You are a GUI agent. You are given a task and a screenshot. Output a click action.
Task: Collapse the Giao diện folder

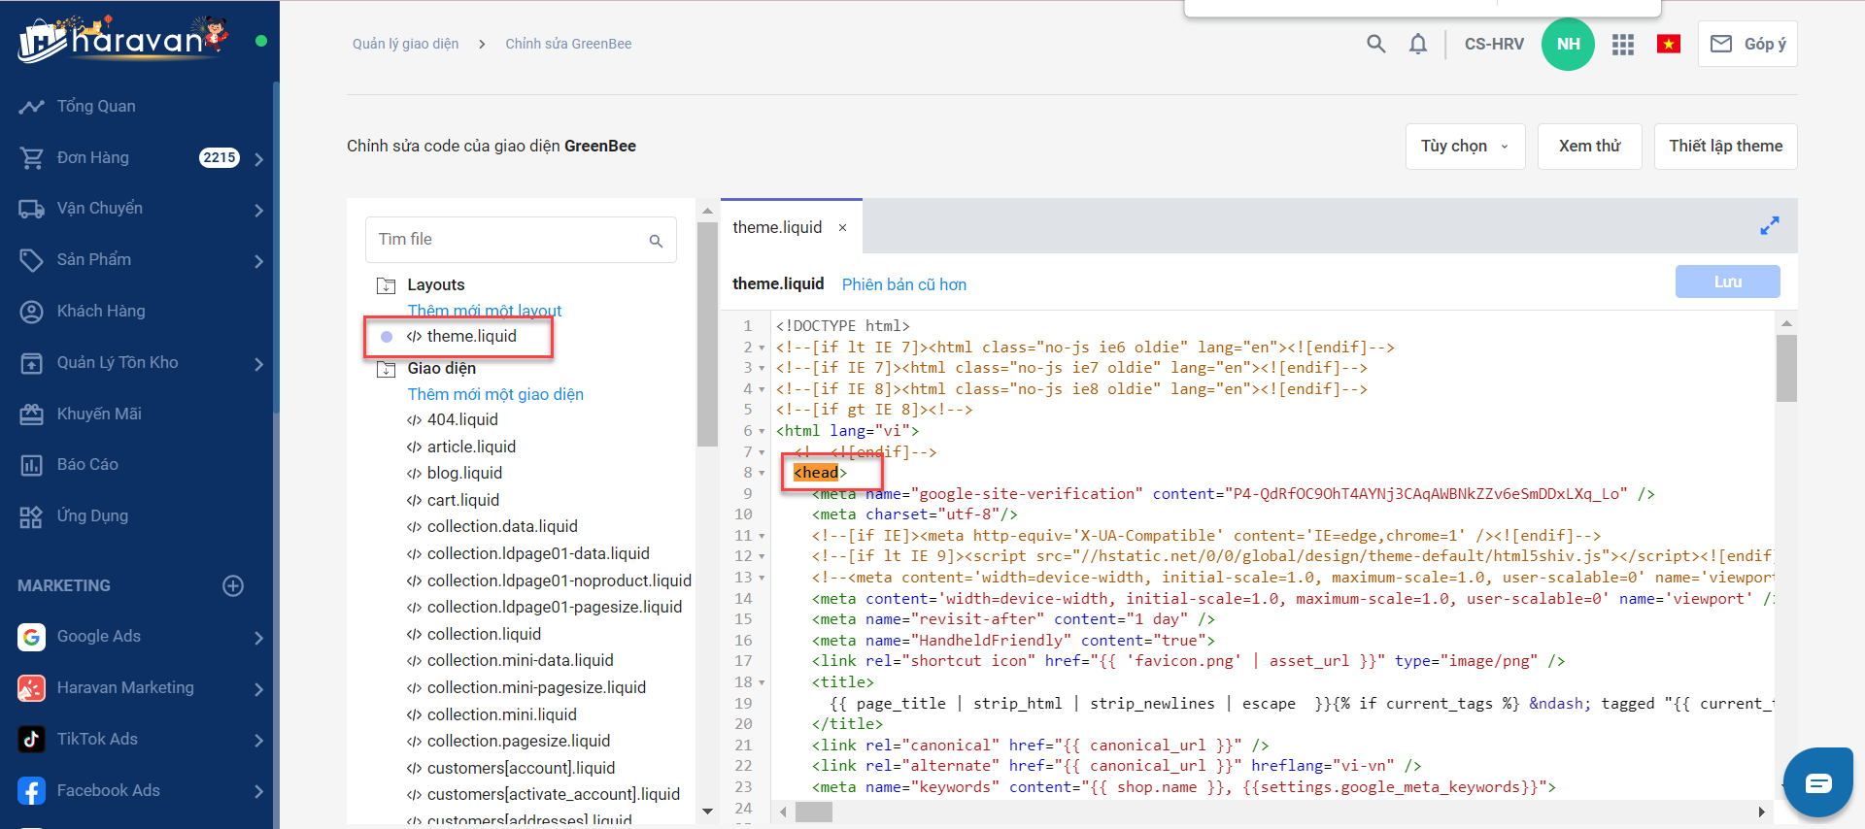pos(387,369)
